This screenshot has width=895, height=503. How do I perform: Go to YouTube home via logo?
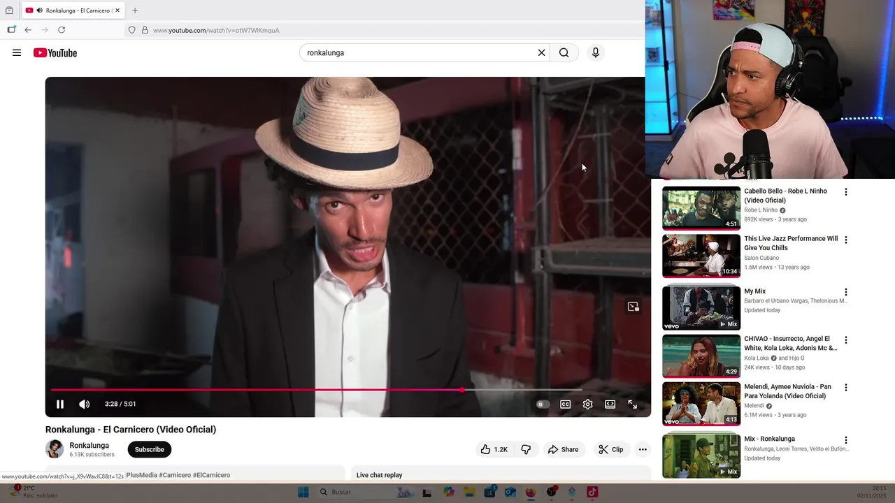55,53
